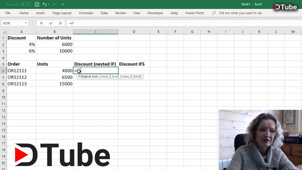Select the Units value 4000
302x170 pixels.
[55, 71]
